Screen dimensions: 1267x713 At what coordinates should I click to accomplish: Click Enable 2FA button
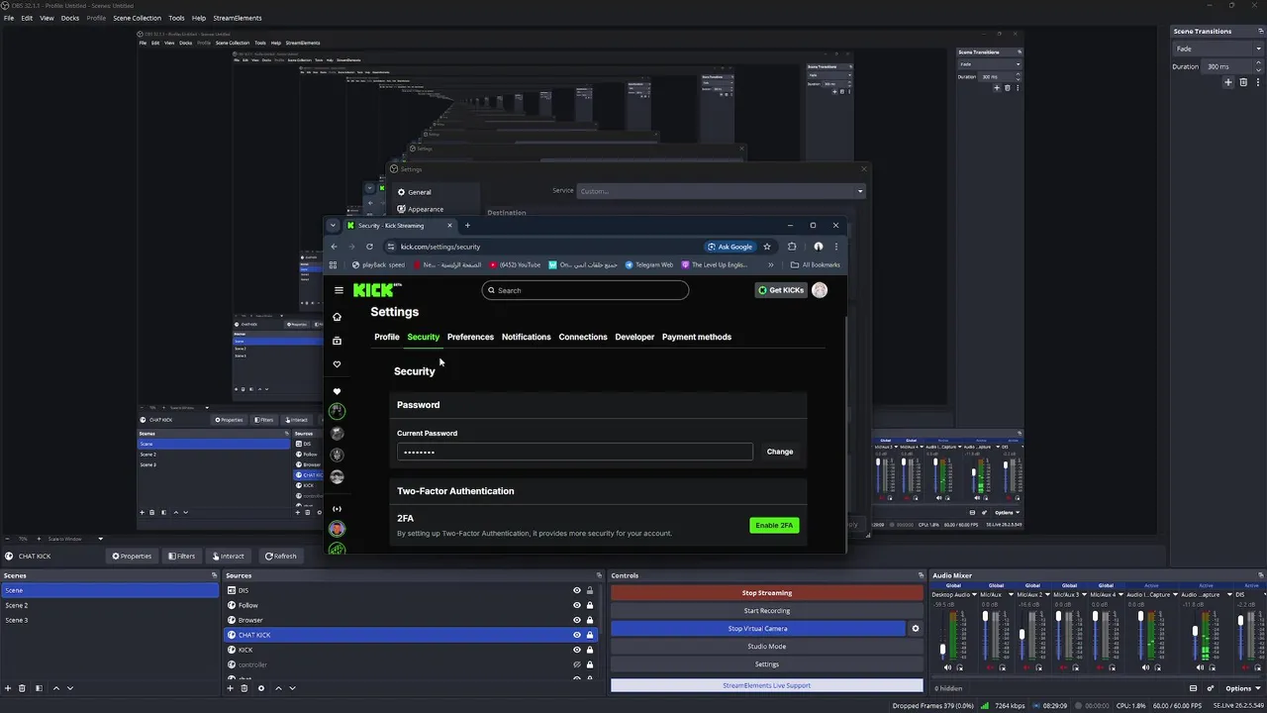(x=774, y=525)
